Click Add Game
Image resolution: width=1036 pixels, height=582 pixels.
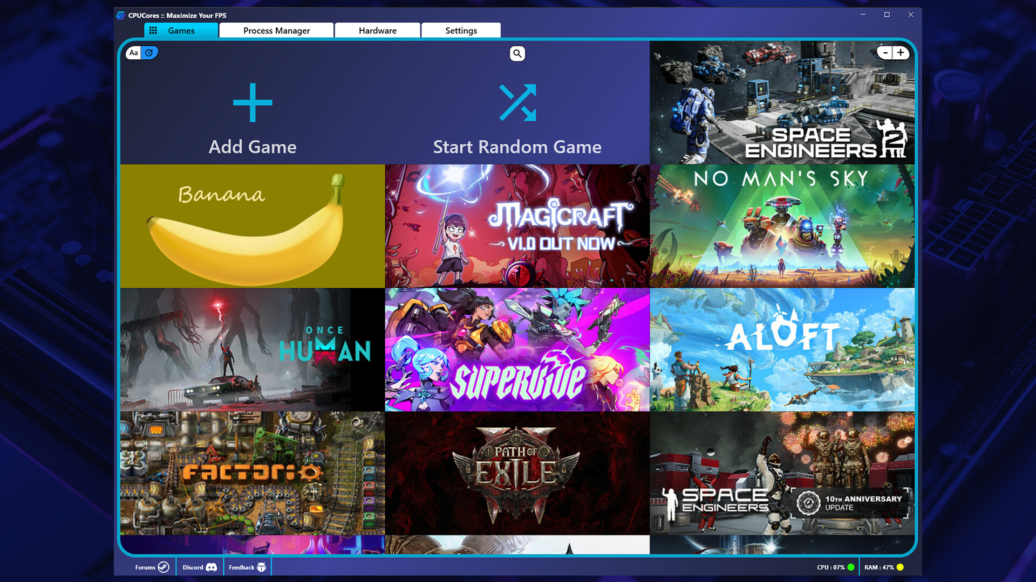(x=253, y=146)
